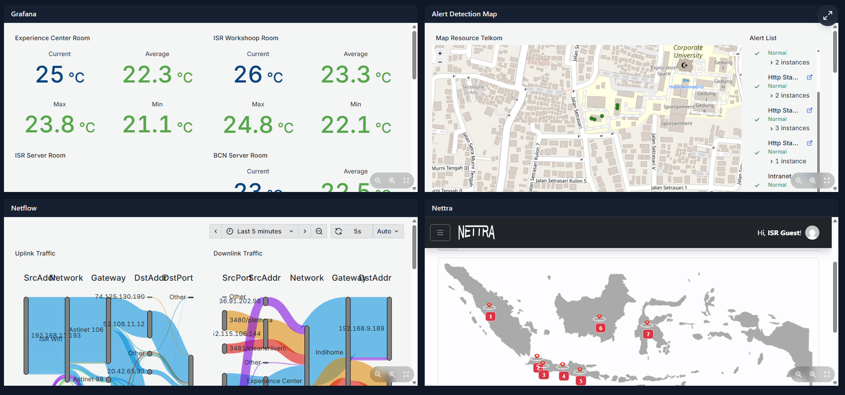Image resolution: width=845 pixels, height=395 pixels.
Task: Click the 24.8 °C max temperature value
Action: pos(259,124)
